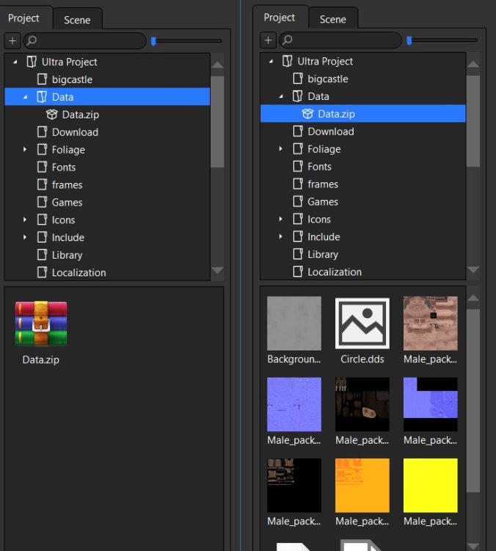The width and height of the screenshot is (496, 551).
Task: Switch to the Scene tab in left panel
Action: (77, 20)
